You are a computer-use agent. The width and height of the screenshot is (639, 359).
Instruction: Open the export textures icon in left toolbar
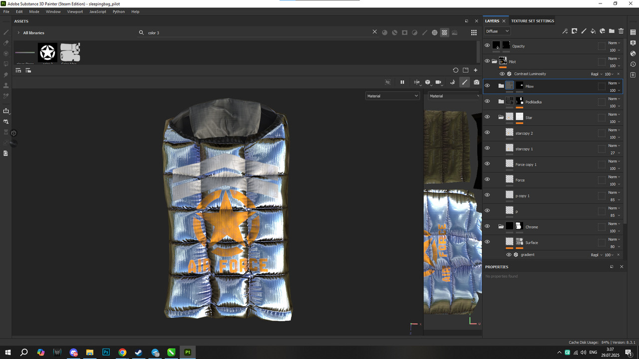click(6, 111)
